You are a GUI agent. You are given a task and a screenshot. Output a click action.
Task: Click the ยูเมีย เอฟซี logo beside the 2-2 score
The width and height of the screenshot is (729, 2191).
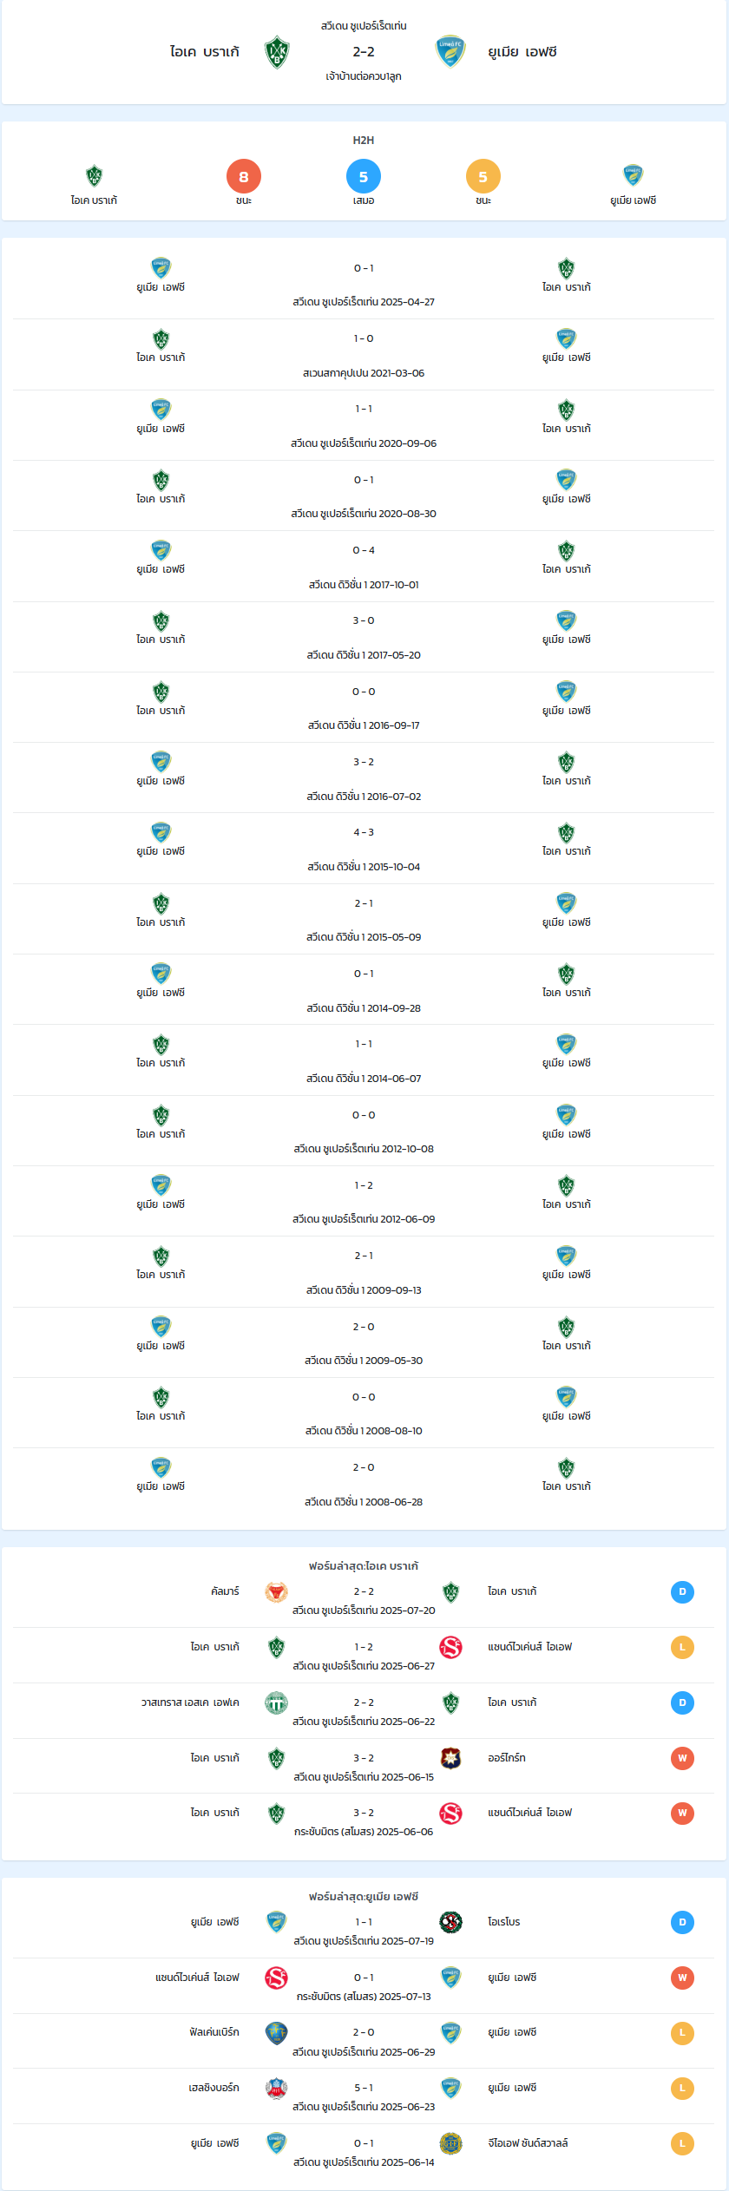[x=450, y=51]
